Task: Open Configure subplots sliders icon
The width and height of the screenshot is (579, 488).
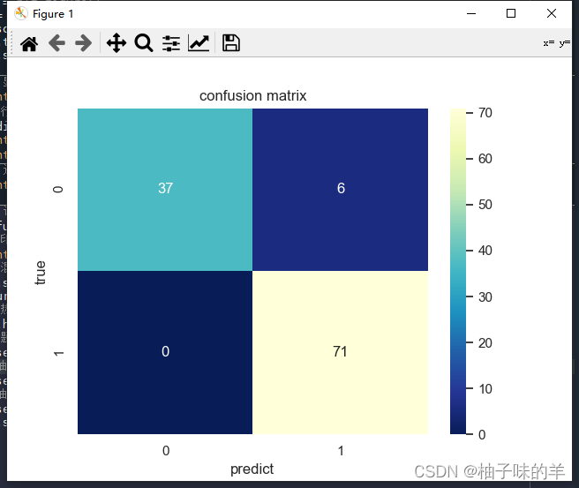Action: (171, 43)
